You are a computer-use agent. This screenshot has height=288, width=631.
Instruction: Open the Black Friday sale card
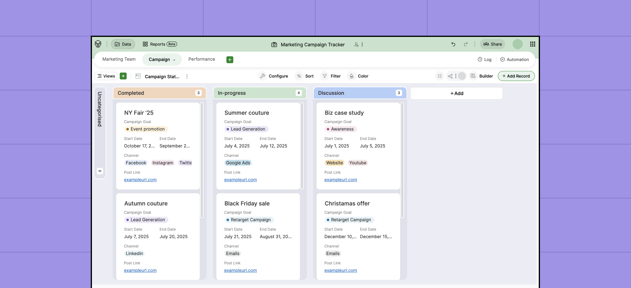coord(258,237)
